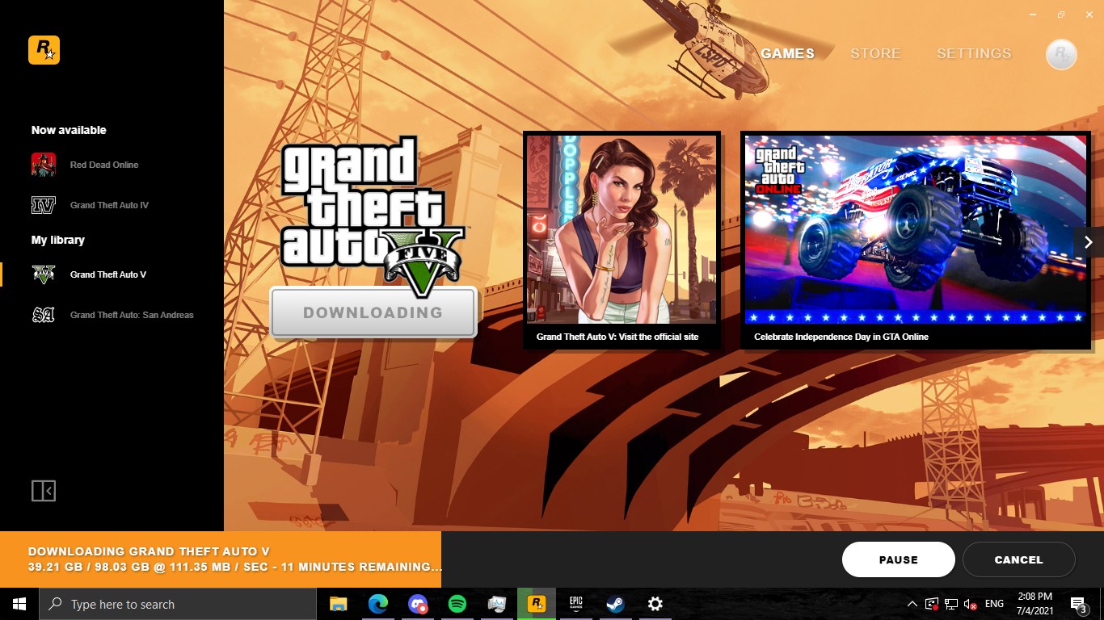Open the Windows notification center
Viewport: 1104px width, 620px height.
pyautogui.click(x=1078, y=604)
